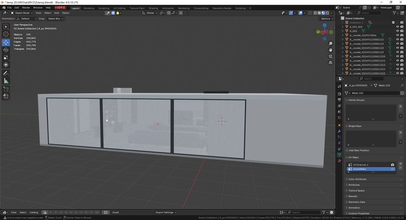Viewport: 406px width, 220px height.
Task: Hide A_001_002 in viewport via eye icon
Action: [x=397, y=27]
